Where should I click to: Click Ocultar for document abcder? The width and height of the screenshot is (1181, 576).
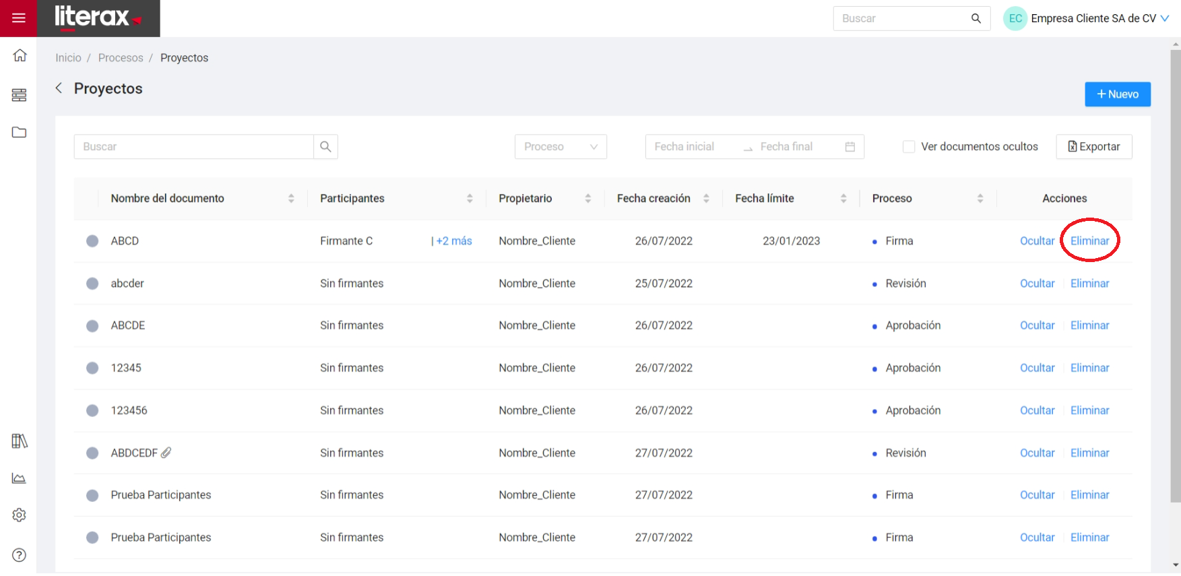coord(1037,283)
